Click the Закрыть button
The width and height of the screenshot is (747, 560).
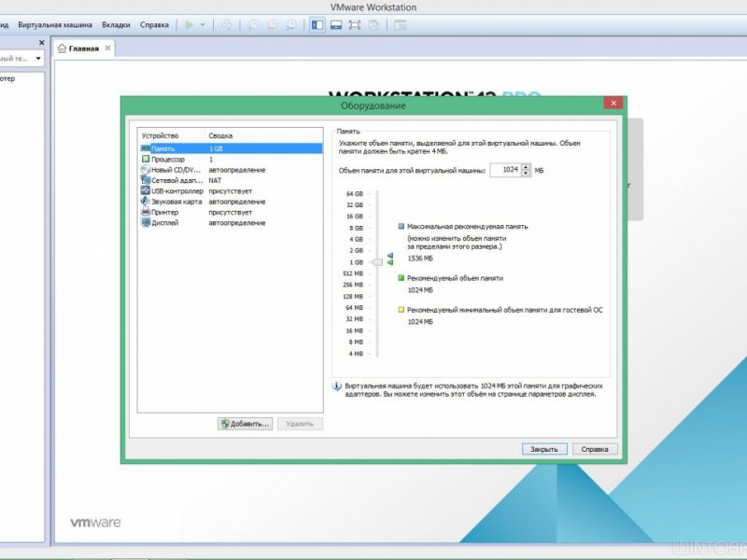(x=544, y=449)
